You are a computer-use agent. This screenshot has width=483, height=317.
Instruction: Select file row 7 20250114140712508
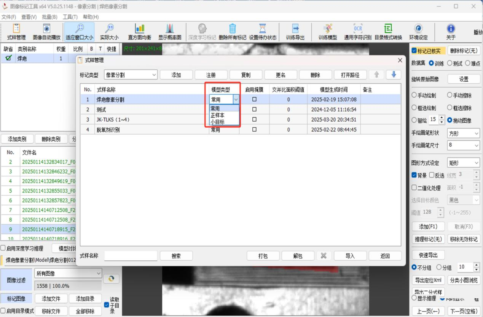click(38, 210)
